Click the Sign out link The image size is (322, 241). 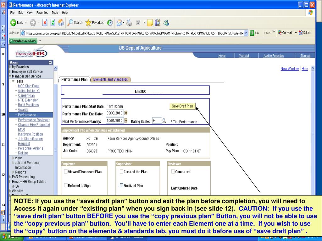(x=305, y=56)
